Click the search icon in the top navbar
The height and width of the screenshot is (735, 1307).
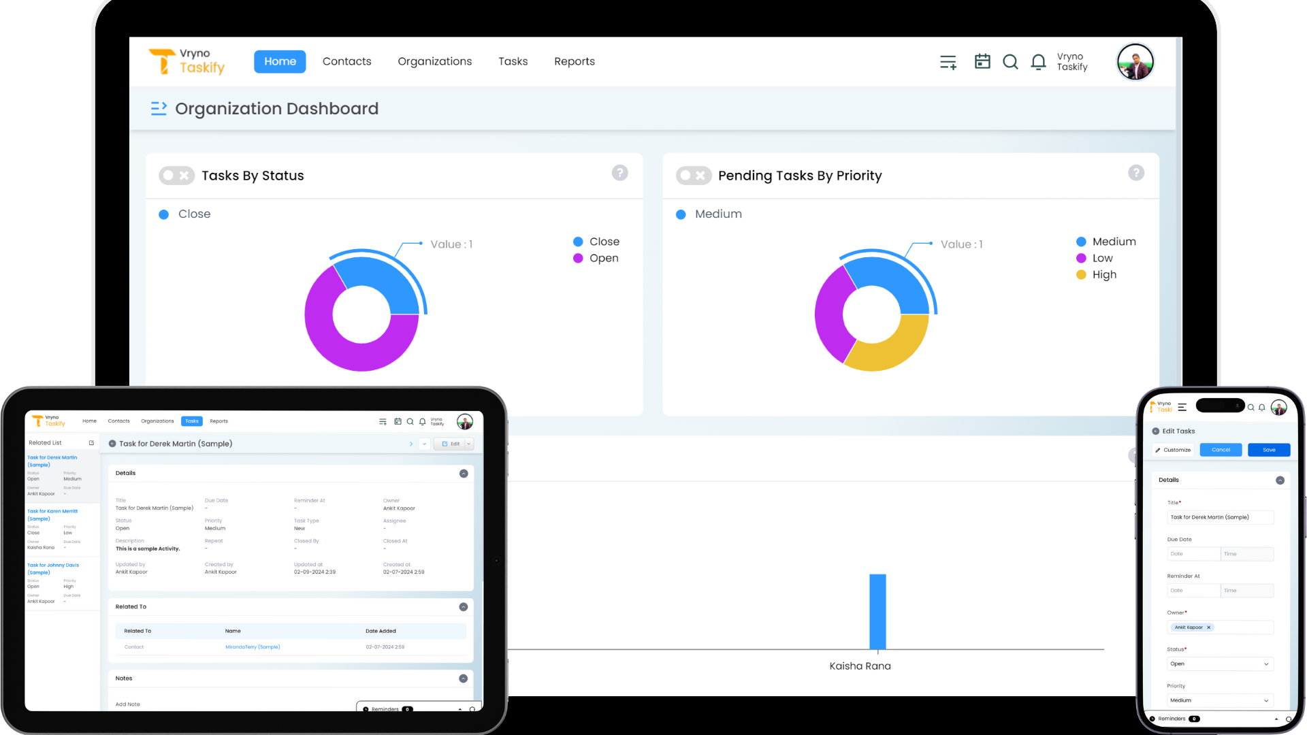1011,61
